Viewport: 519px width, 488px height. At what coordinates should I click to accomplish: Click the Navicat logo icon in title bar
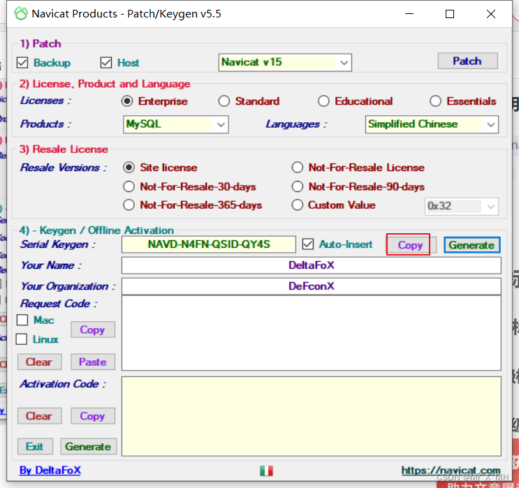click(x=21, y=13)
